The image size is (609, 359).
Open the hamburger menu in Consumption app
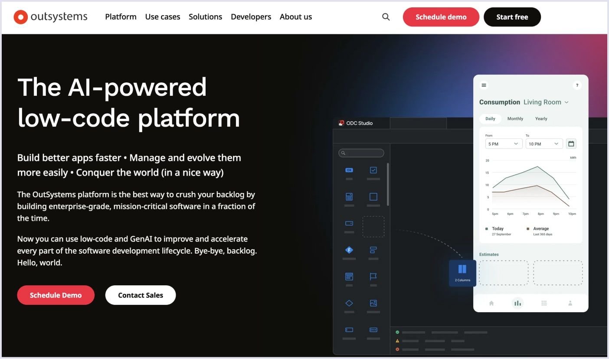pyautogui.click(x=484, y=85)
